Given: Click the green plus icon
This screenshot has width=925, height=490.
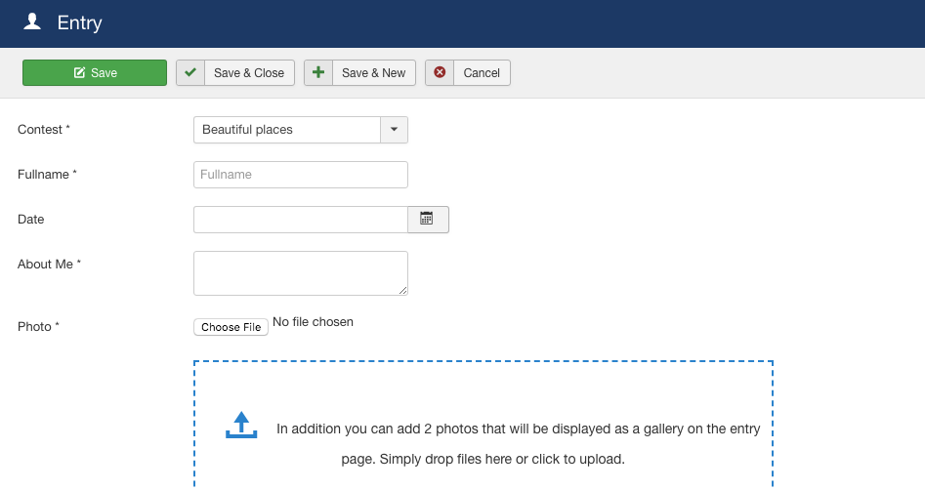Looking at the screenshot, I should [x=318, y=73].
